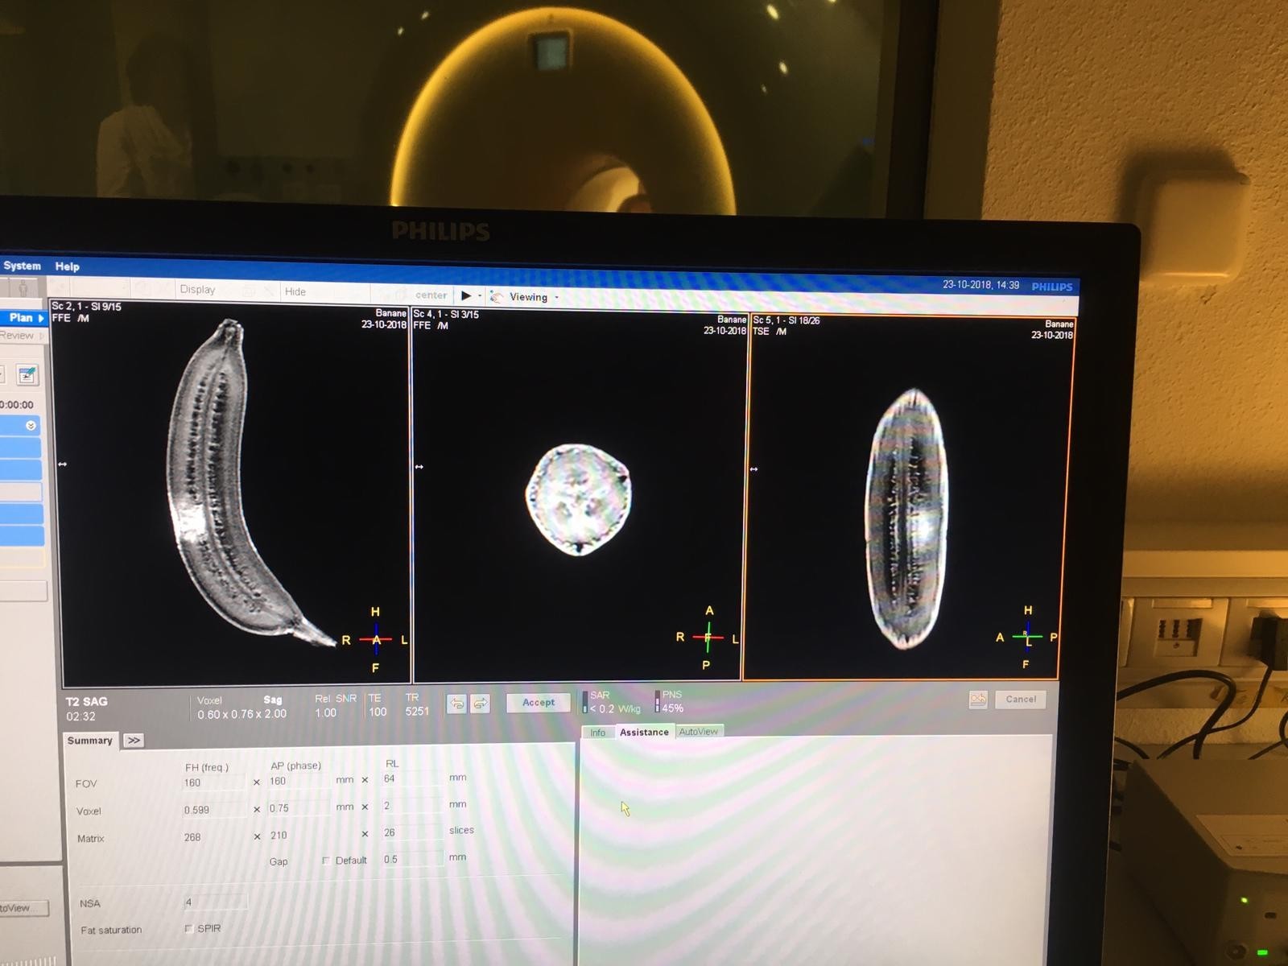Click the slice thickness field 2

point(412,806)
